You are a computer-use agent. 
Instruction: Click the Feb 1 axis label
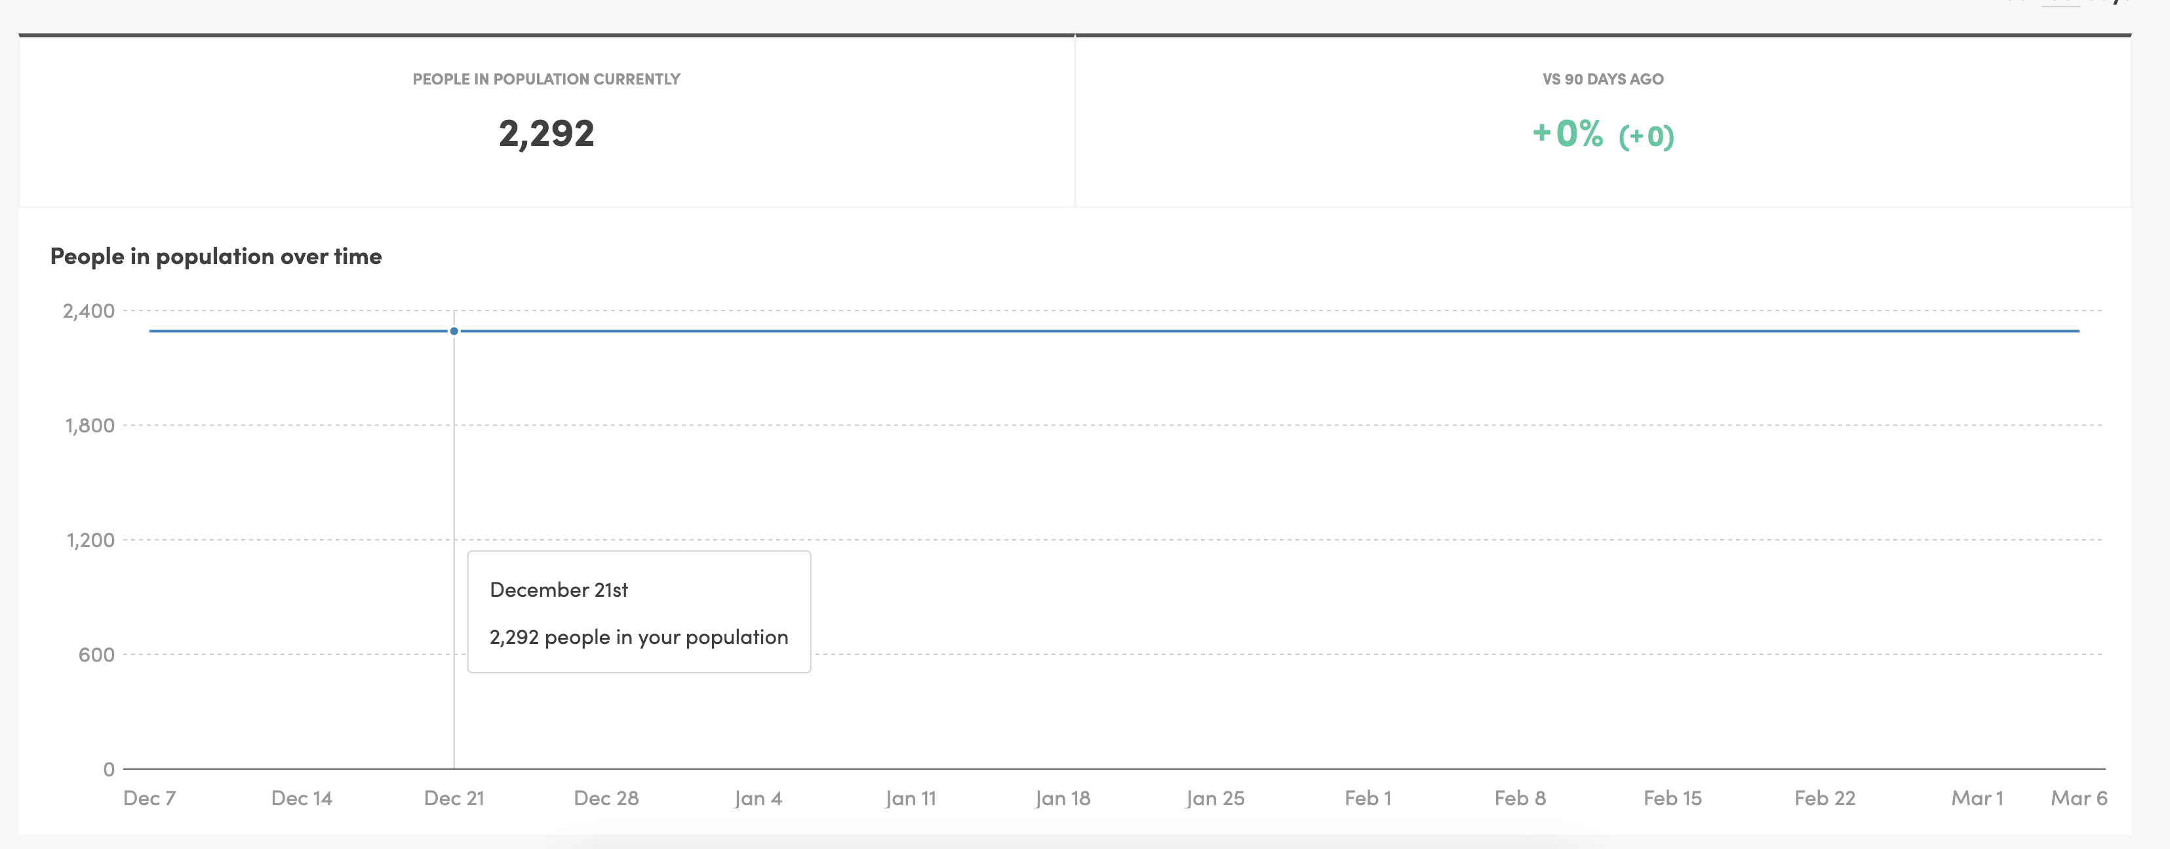1368,799
